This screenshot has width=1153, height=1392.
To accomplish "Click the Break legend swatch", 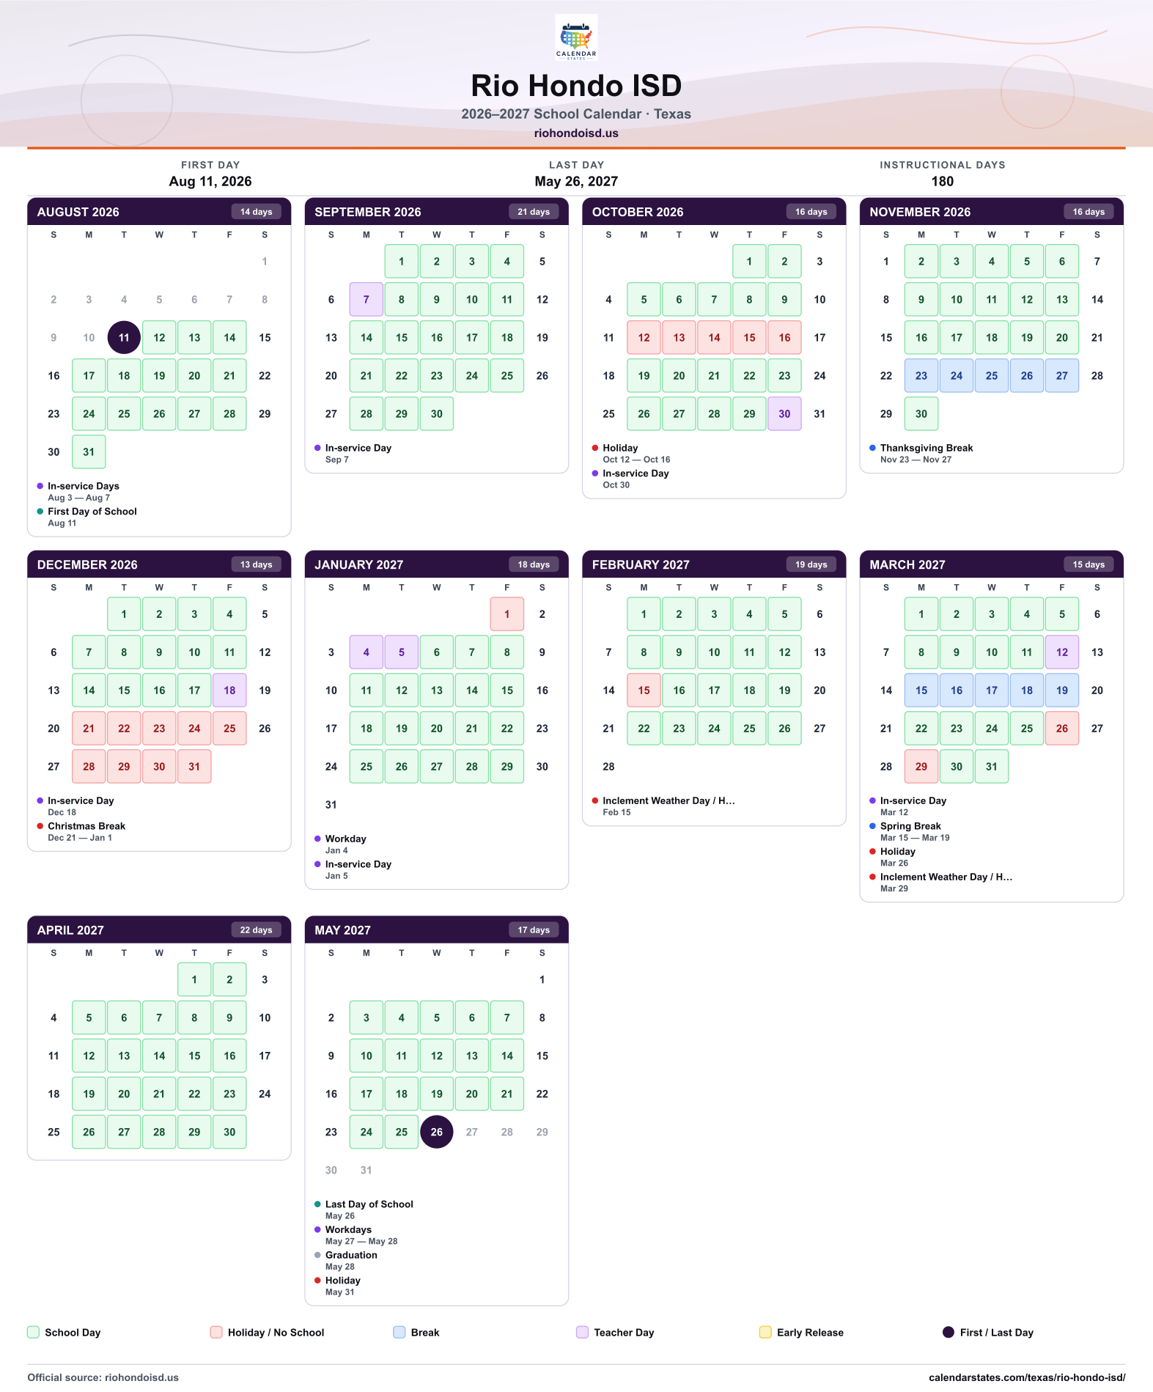I will click(399, 1333).
